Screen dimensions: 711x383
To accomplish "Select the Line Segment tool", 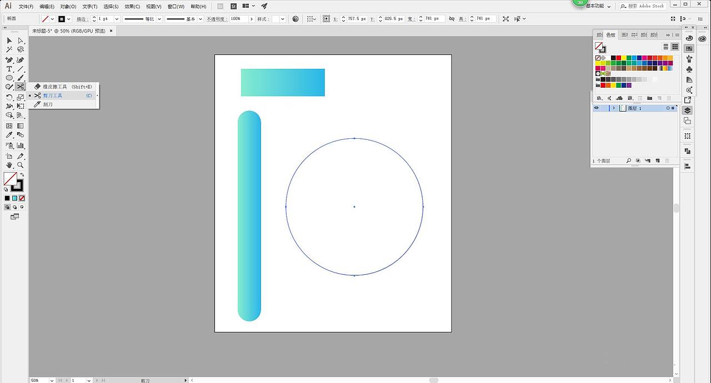I will click(x=21, y=69).
